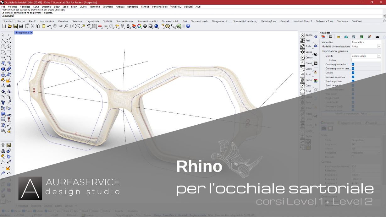Click the Comando input field
This screenshot has width=386, height=217.
tap(197, 16)
